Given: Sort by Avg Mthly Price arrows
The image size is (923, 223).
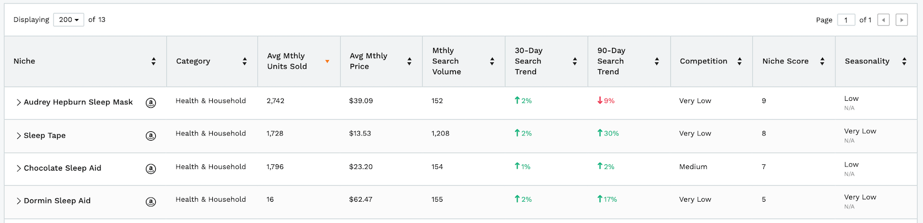Looking at the screenshot, I should point(410,61).
